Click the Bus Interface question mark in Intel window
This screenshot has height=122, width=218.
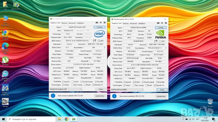105,47
